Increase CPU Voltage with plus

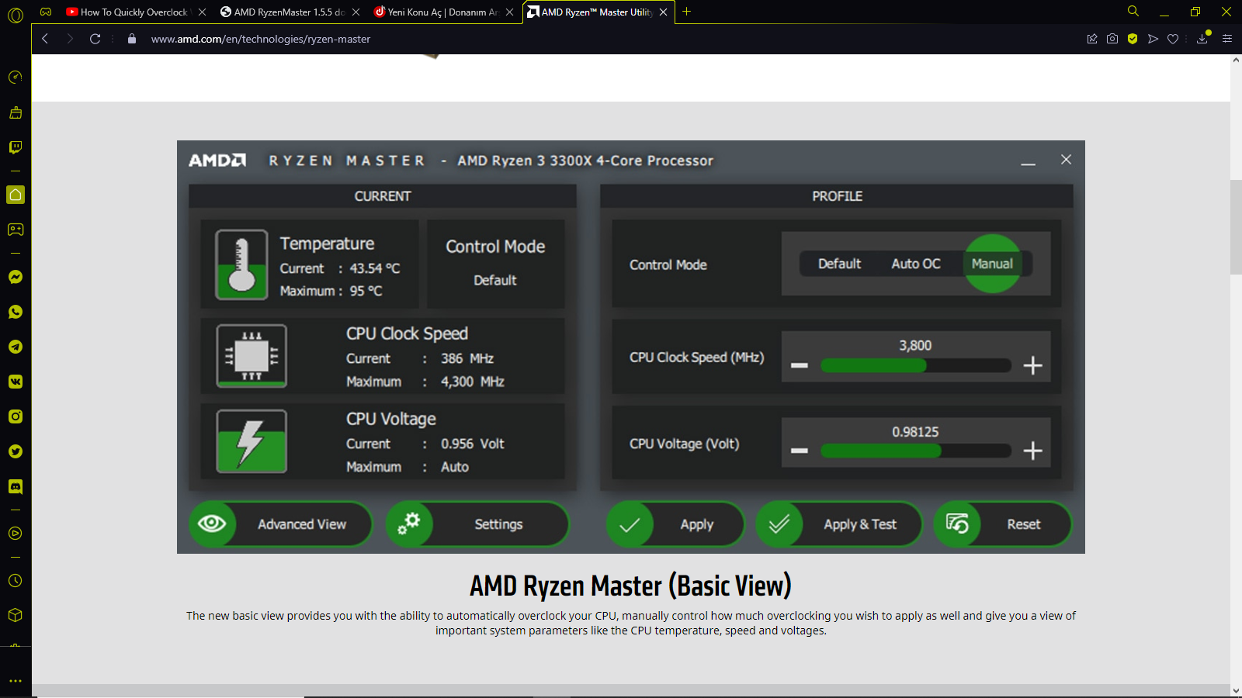tap(1032, 451)
